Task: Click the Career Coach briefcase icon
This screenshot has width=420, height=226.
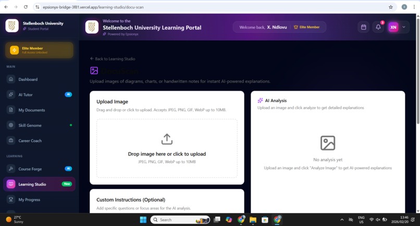Action: point(11,140)
